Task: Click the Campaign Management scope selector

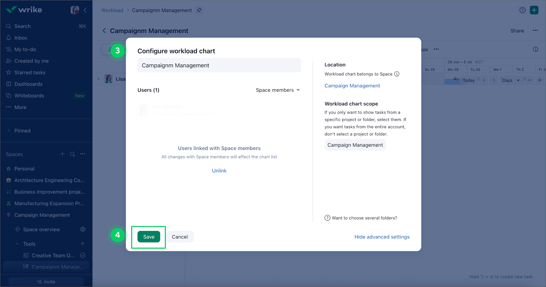Action: (x=355, y=145)
